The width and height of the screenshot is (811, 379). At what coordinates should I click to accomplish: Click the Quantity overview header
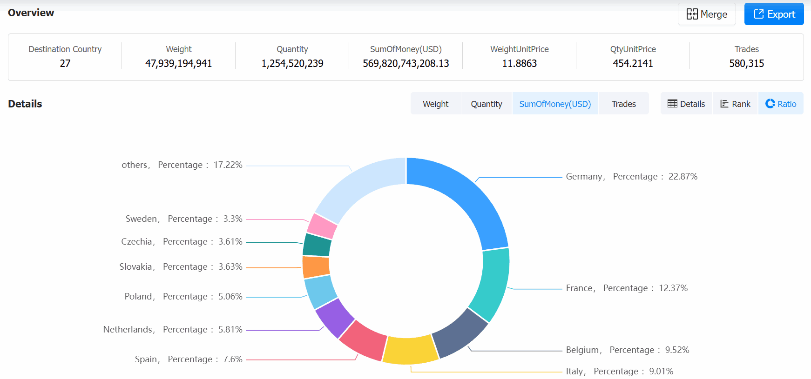(x=292, y=49)
